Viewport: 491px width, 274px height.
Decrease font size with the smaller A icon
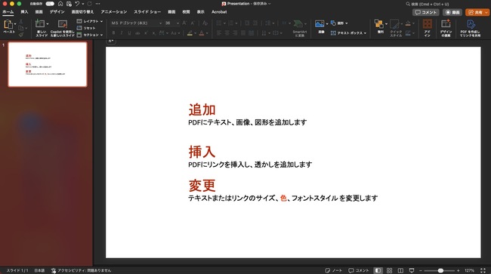(193, 23)
